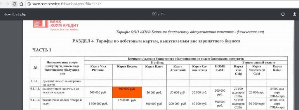Click the В рублях group header

(x=157, y=62)
